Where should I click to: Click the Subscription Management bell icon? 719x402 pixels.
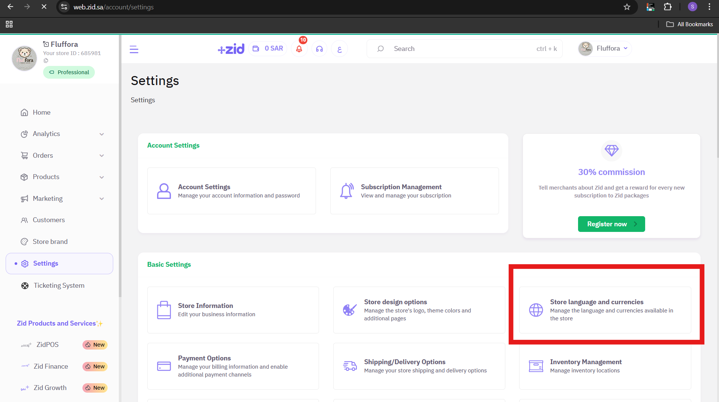coord(347,191)
